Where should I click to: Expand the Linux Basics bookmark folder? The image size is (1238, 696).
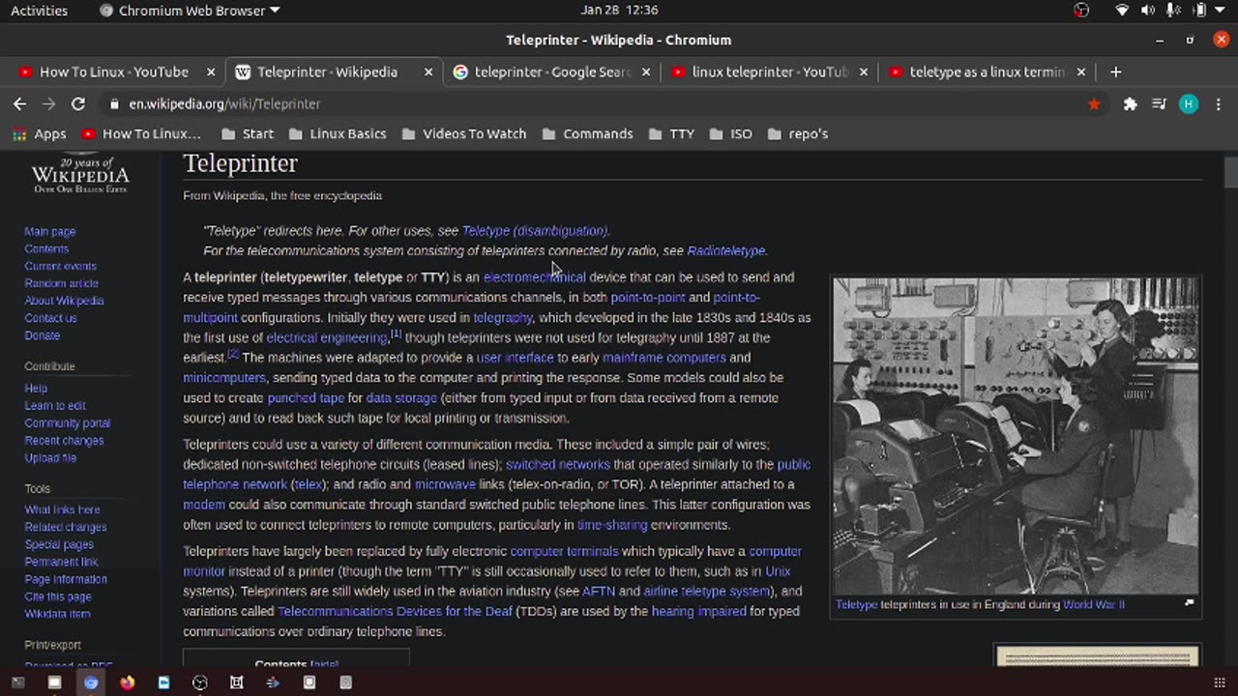pos(337,133)
